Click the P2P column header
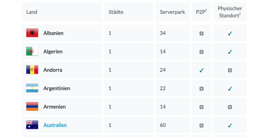This screenshot has height=137, width=263. (201, 12)
